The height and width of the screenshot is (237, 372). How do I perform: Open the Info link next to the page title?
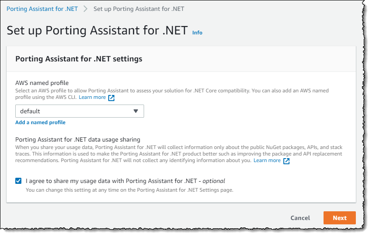click(197, 33)
